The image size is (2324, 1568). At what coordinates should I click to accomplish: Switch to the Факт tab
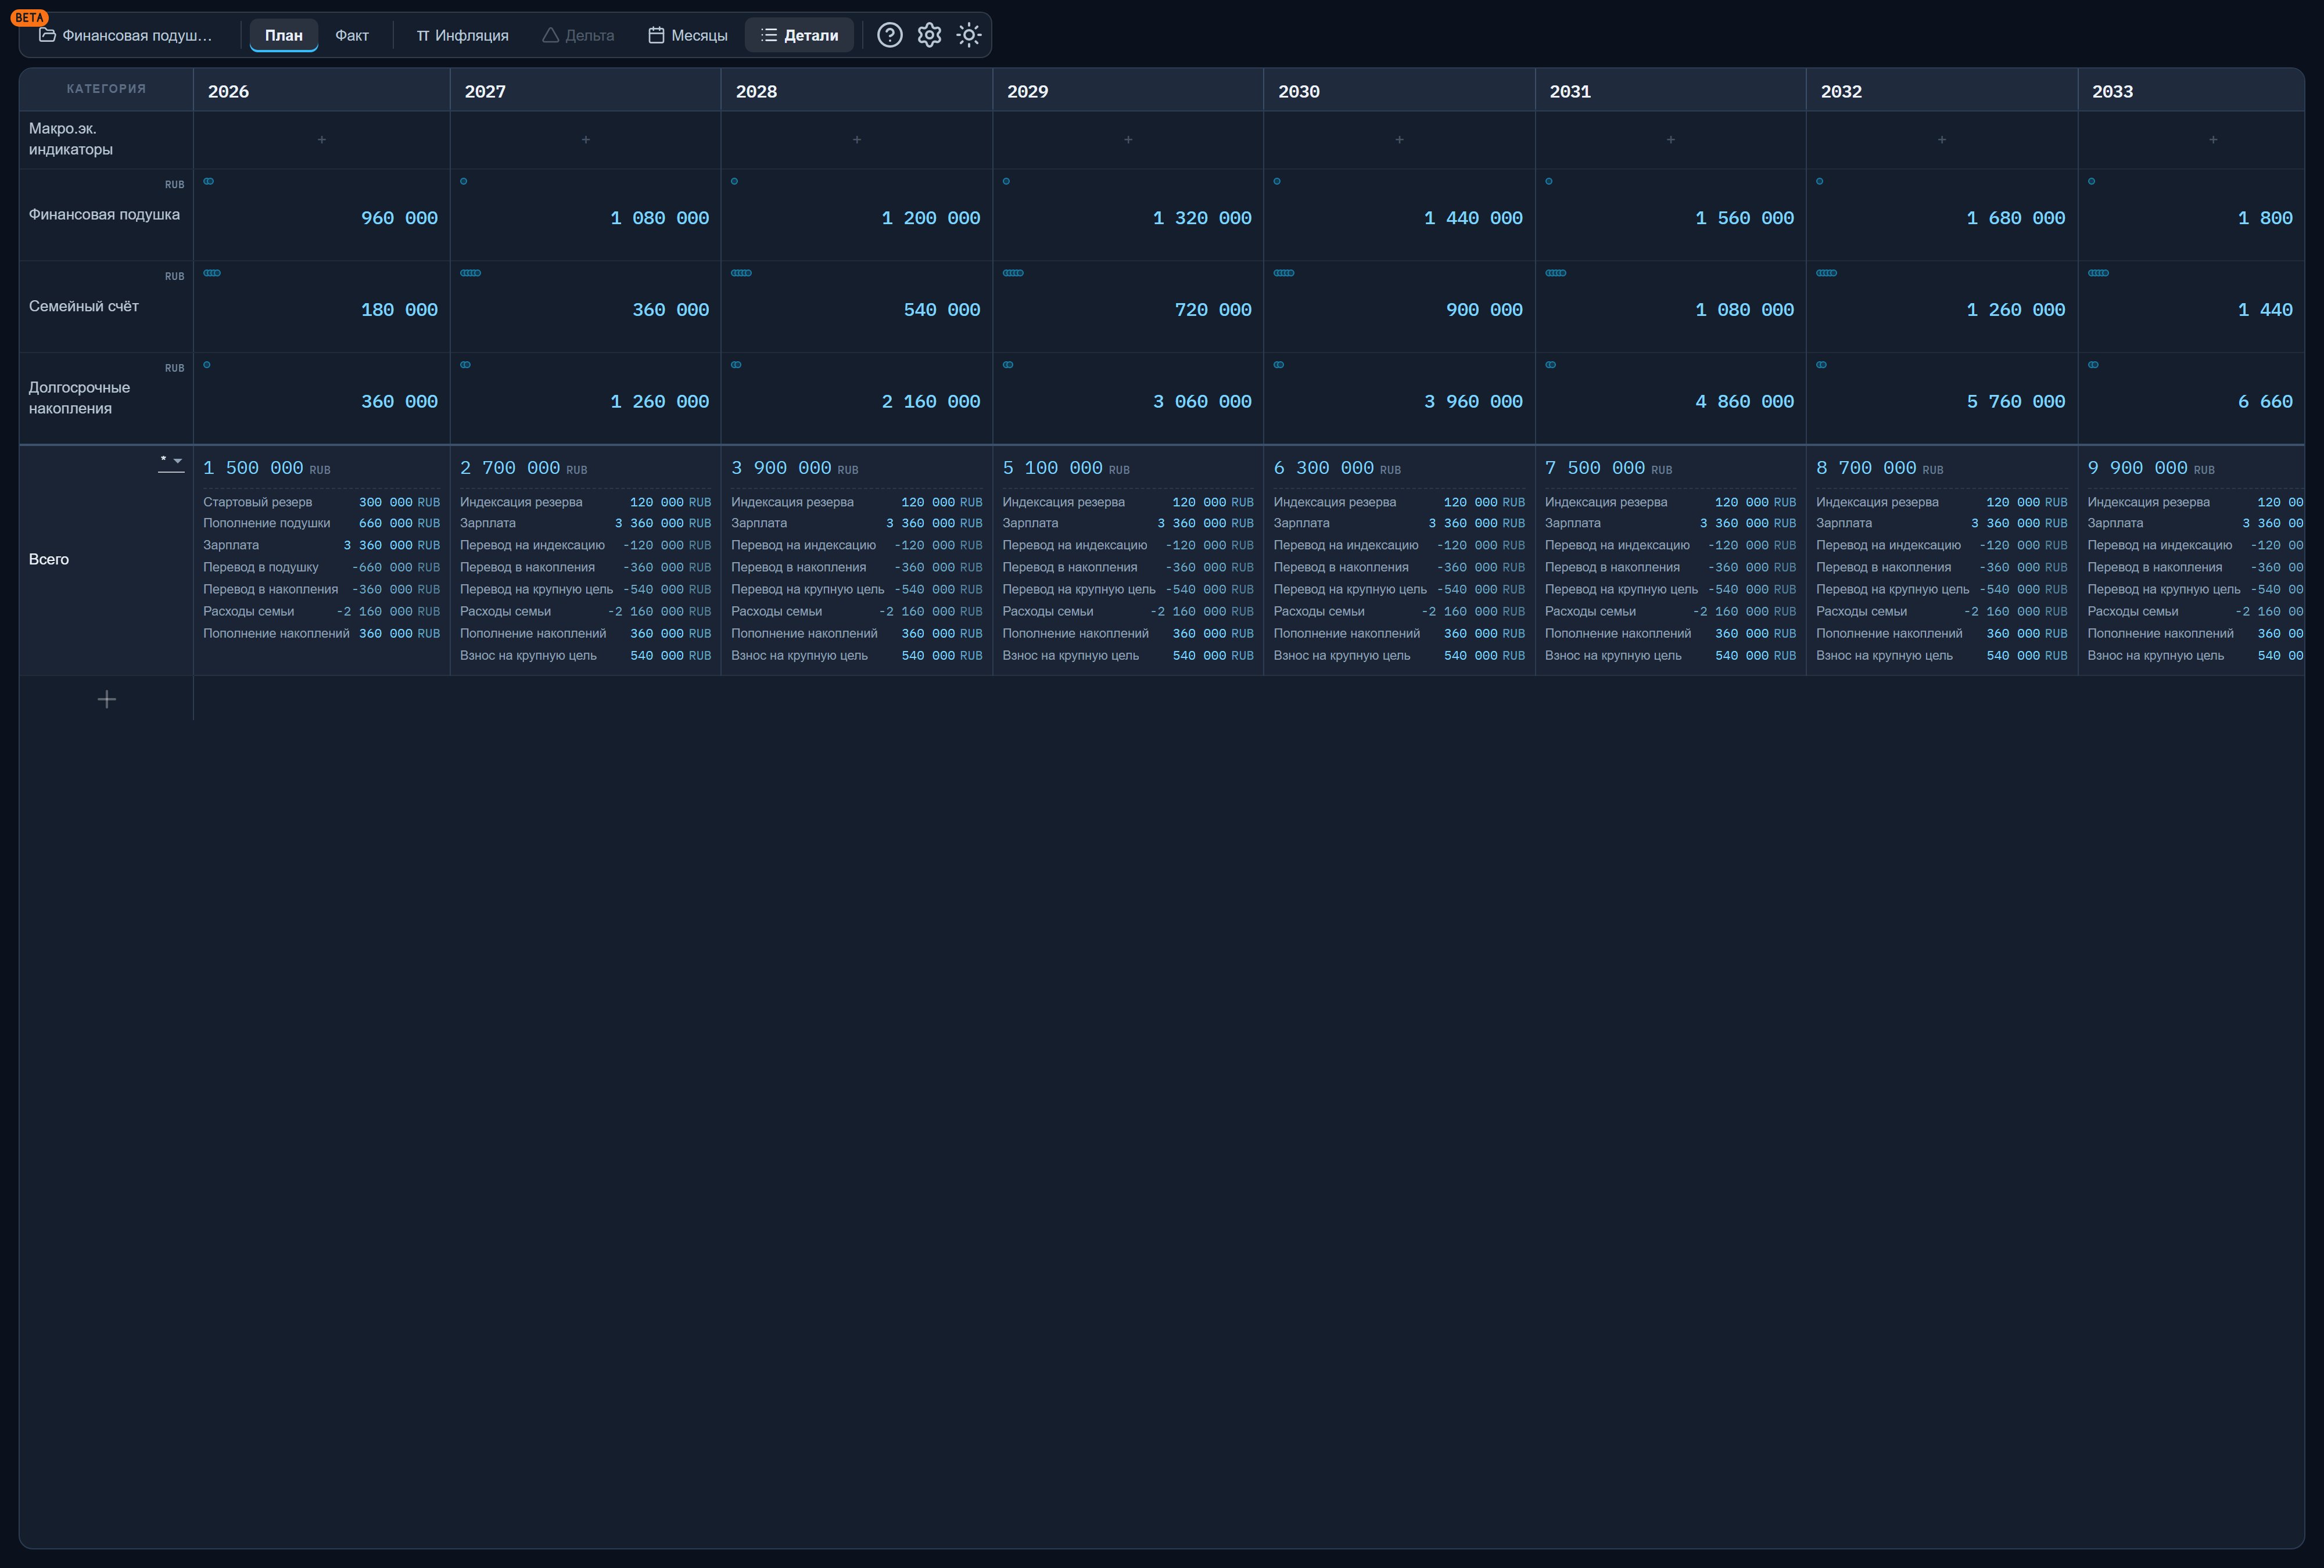(x=352, y=35)
